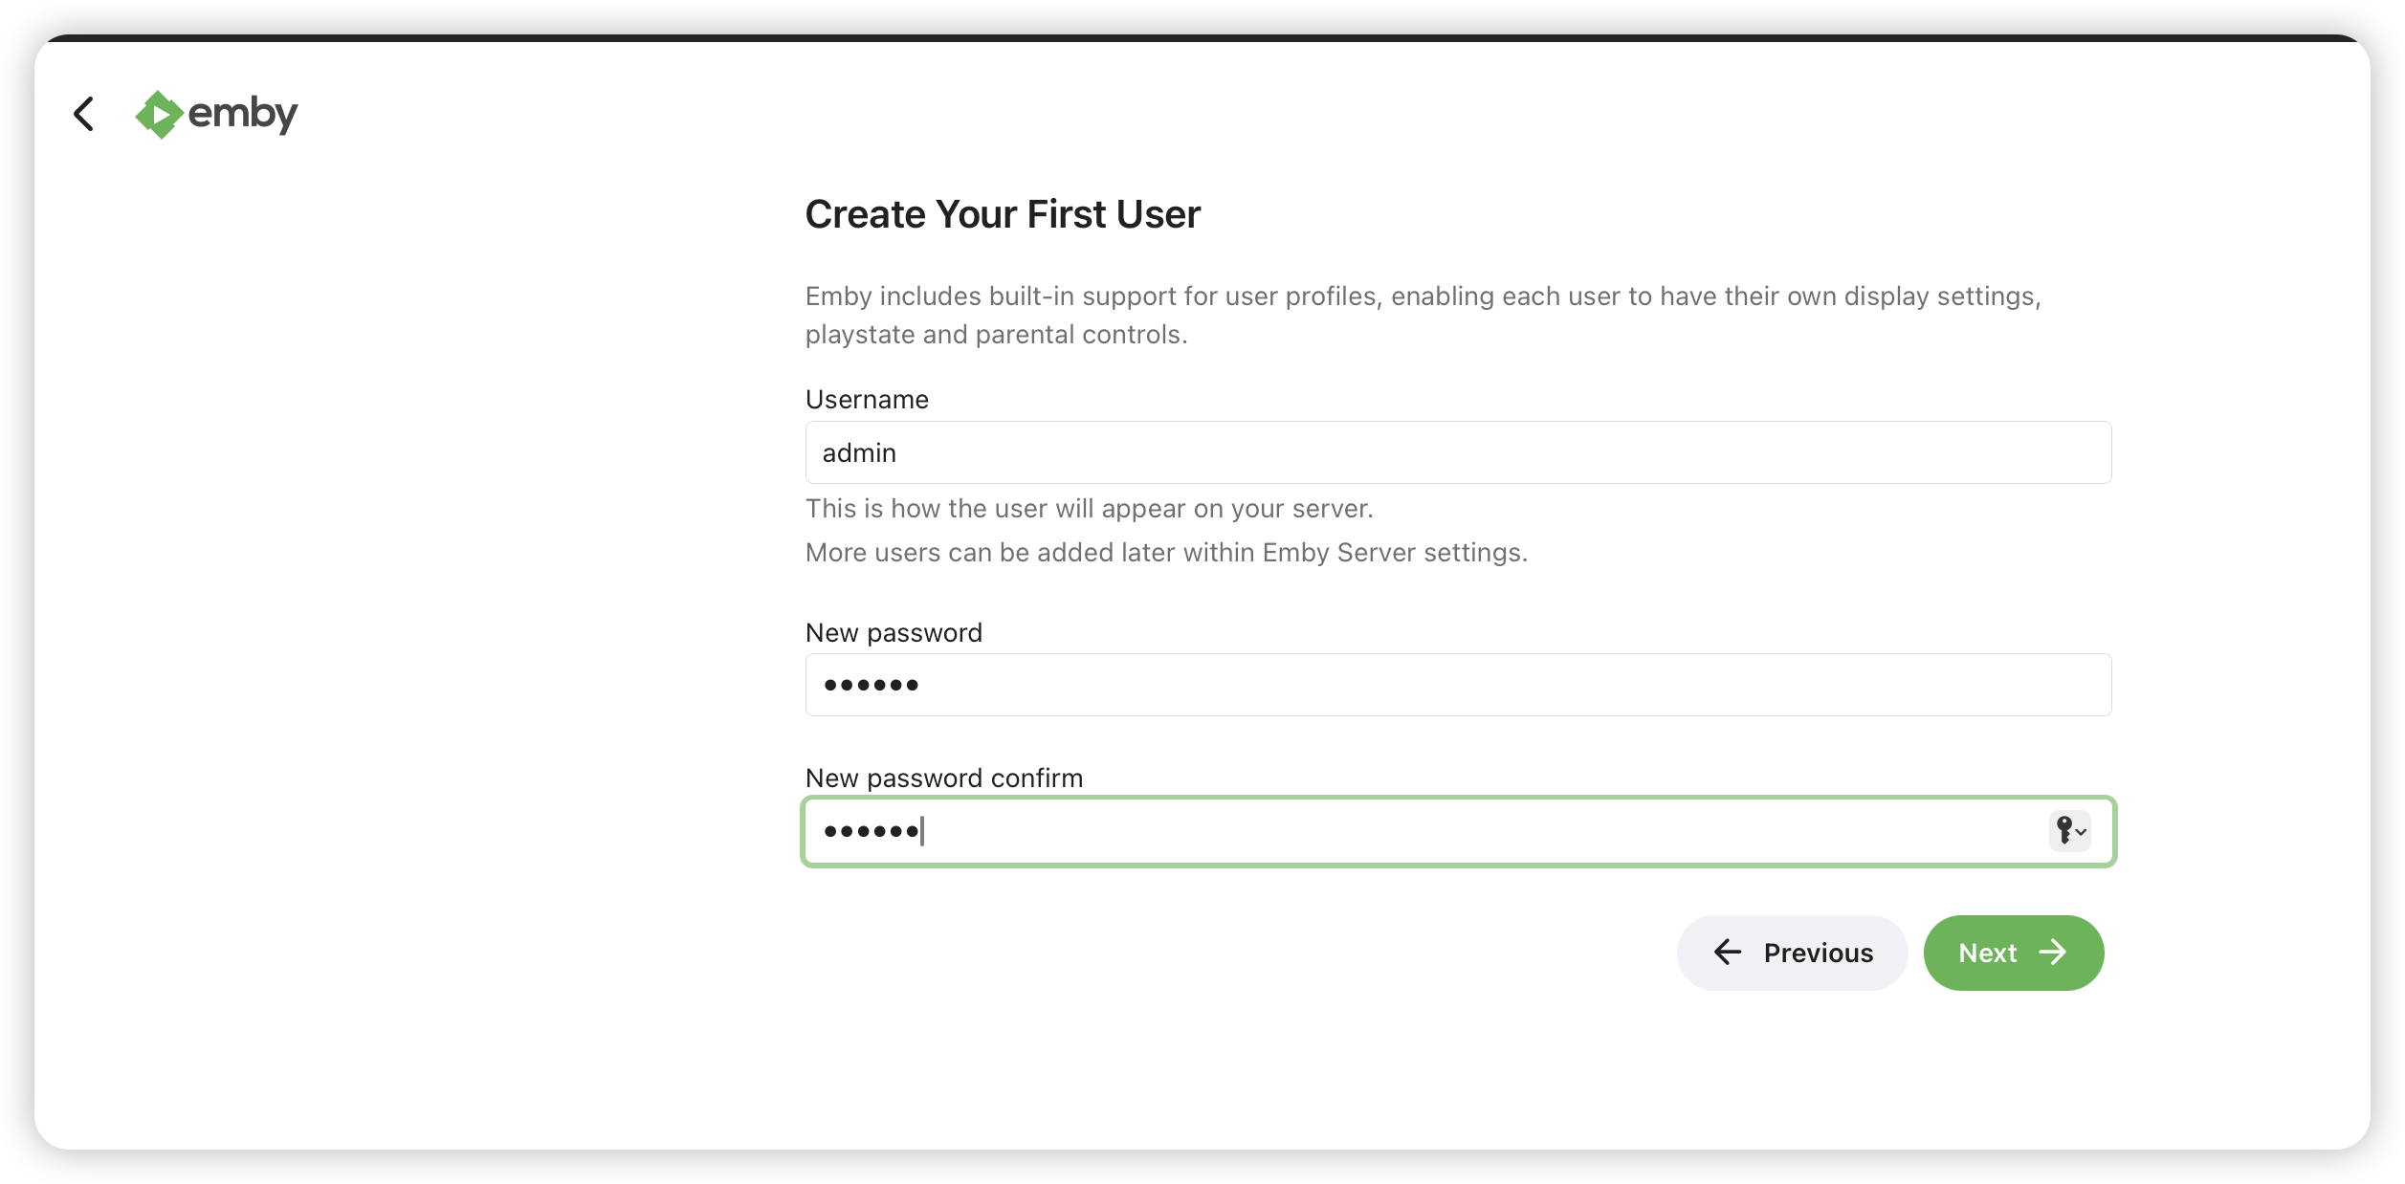The height and width of the screenshot is (1184, 2405).
Task: Click the back chevron beside Emby logo
Action: tap(84, 114)
